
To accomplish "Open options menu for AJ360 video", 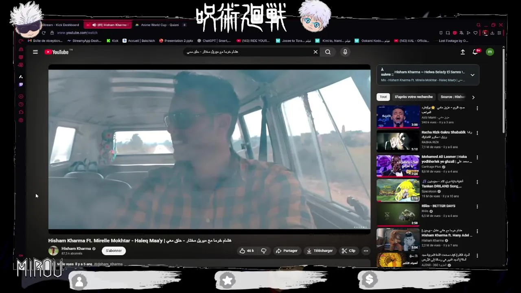I will coord(477,256).
